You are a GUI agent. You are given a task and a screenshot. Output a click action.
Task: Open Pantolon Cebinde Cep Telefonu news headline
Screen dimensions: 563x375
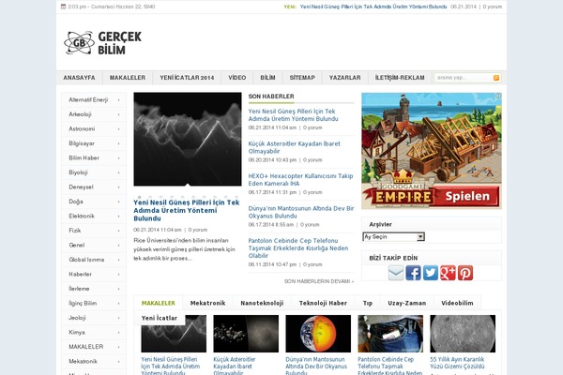[x=298, y=247]
